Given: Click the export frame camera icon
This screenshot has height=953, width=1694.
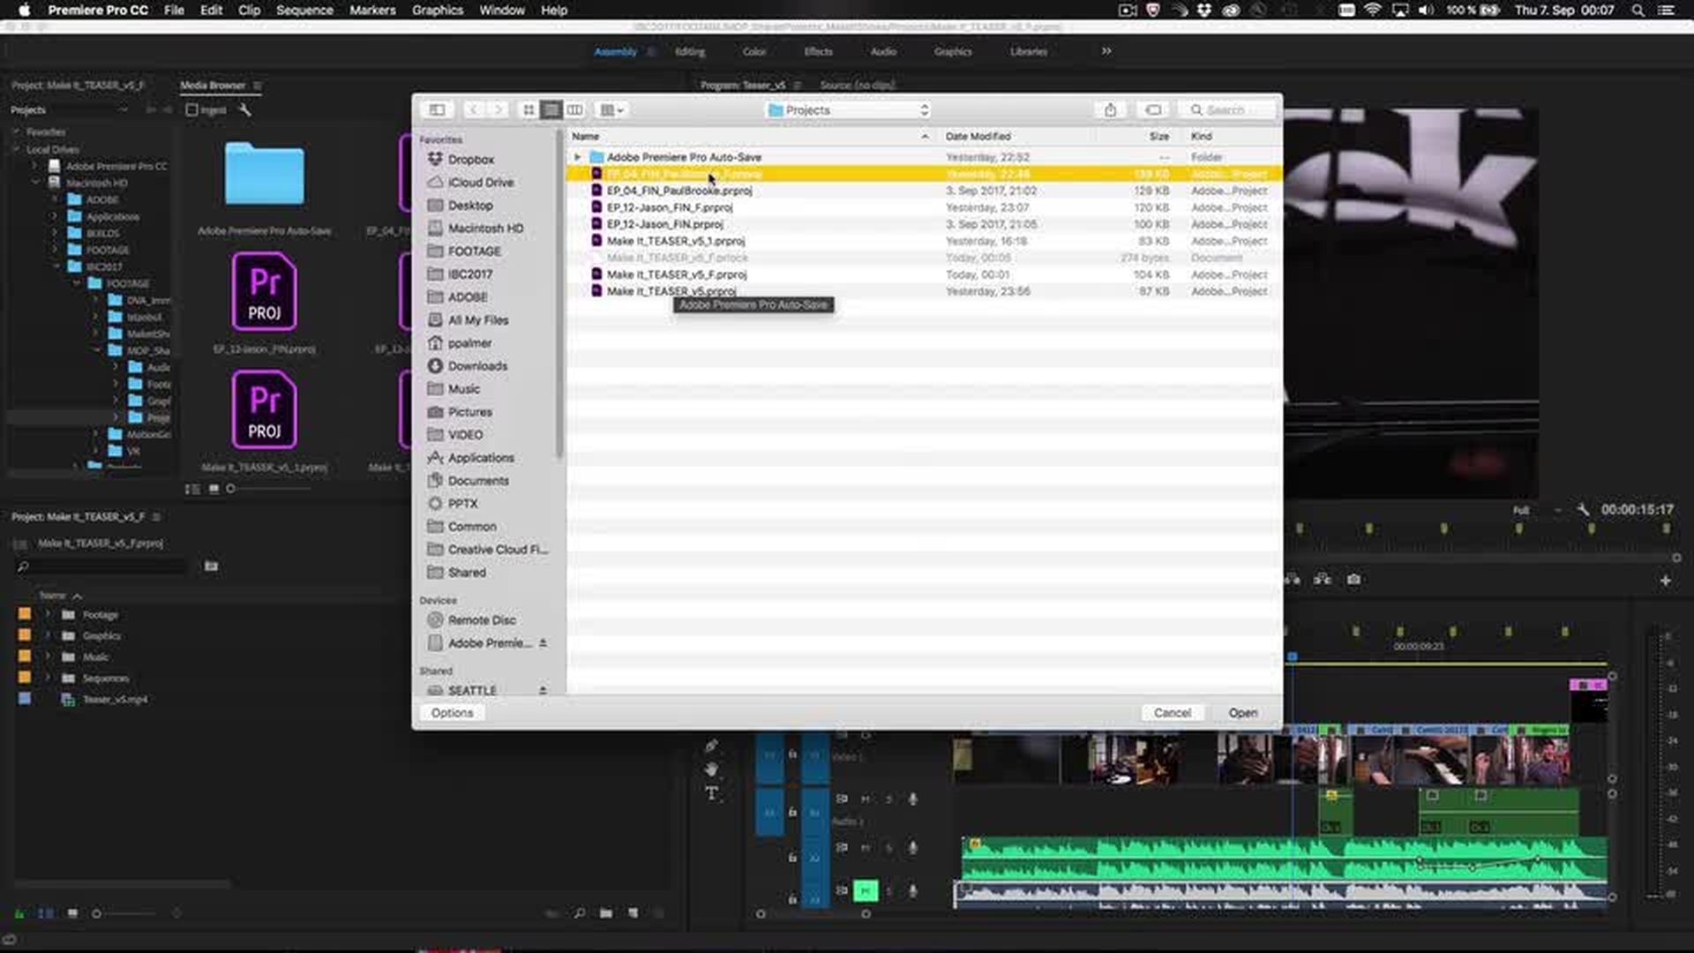Looking at the screenshot, I should [1353, 580].
